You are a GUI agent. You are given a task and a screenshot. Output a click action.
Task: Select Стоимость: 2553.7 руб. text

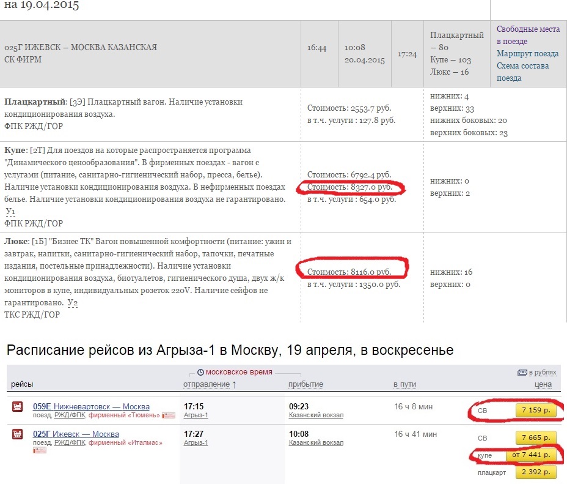349,108
